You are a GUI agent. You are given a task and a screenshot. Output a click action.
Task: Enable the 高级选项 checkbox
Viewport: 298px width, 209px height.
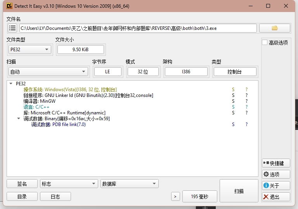pyautogui.click(x=265, y=42)
